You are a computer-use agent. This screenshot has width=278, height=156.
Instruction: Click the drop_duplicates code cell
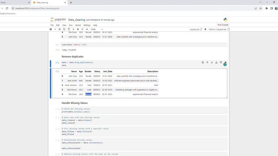(144, 64)
